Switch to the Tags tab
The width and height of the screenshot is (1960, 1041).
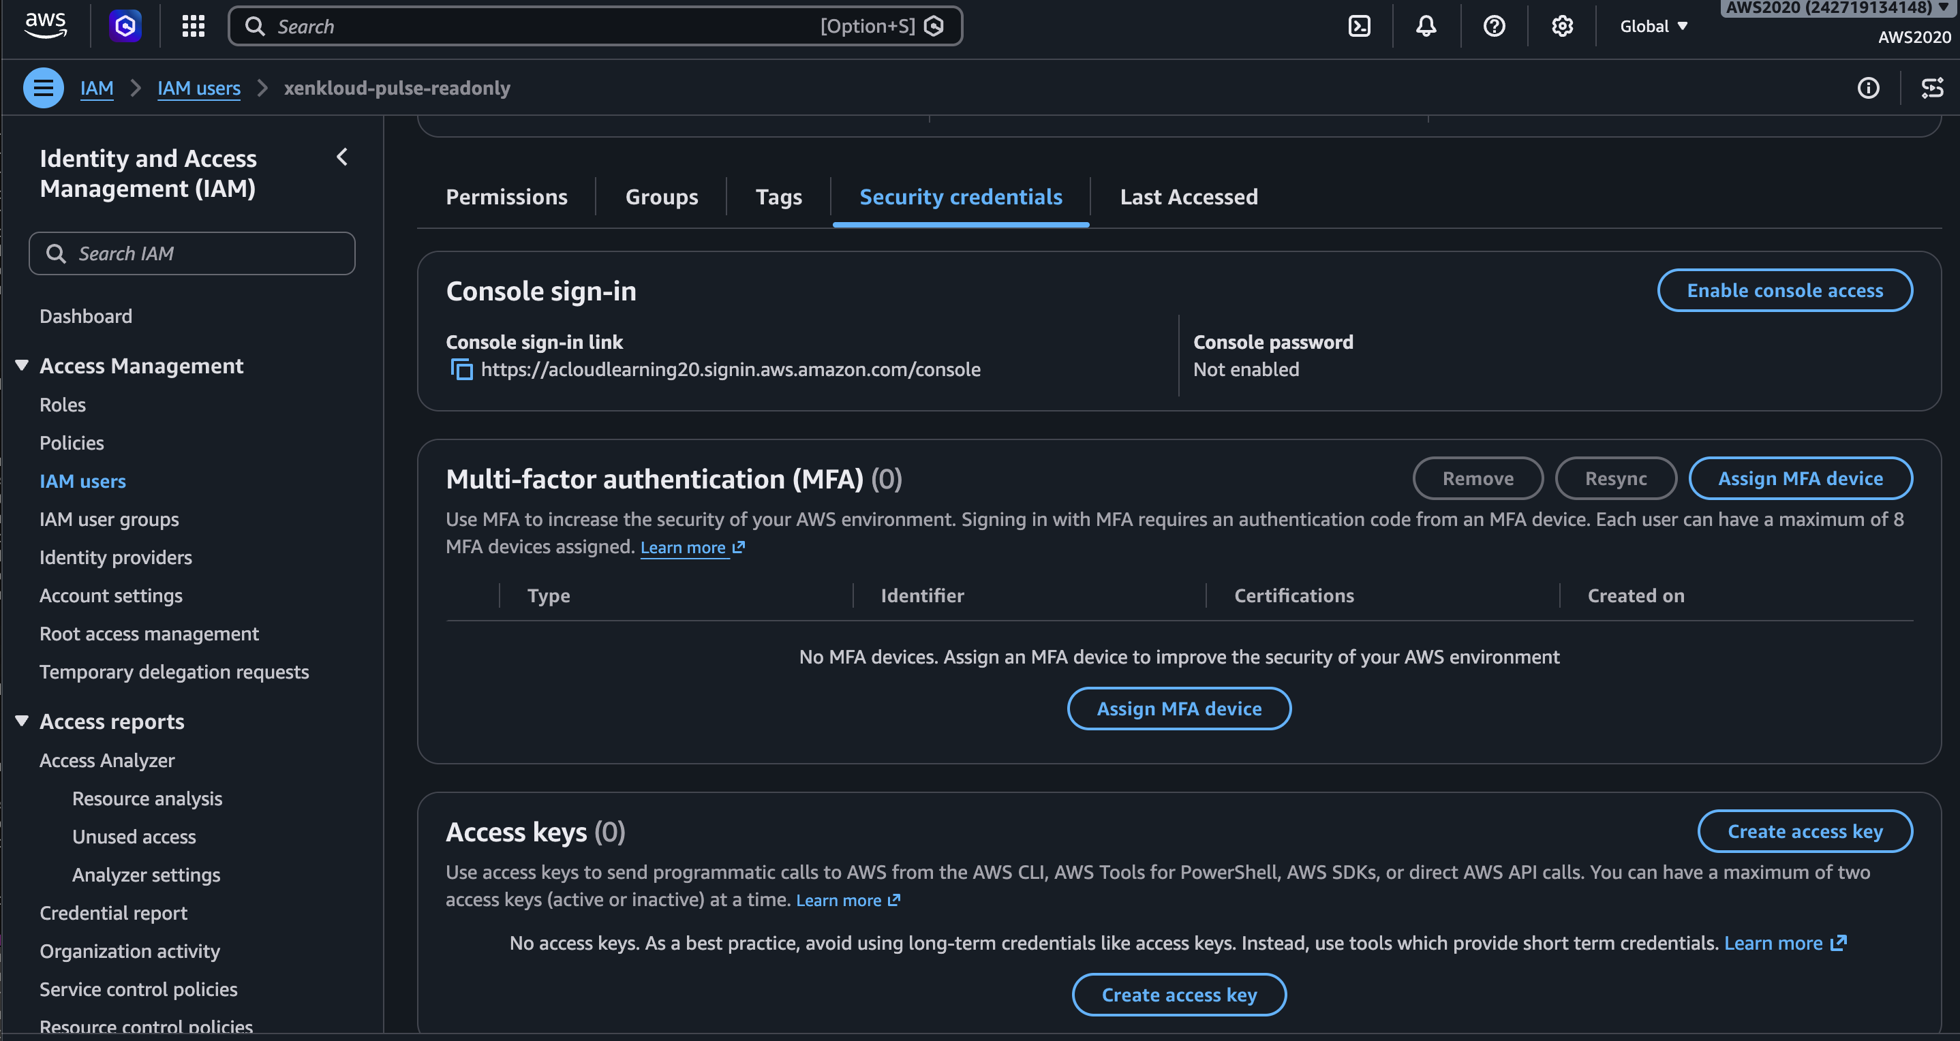click(778, 197)
